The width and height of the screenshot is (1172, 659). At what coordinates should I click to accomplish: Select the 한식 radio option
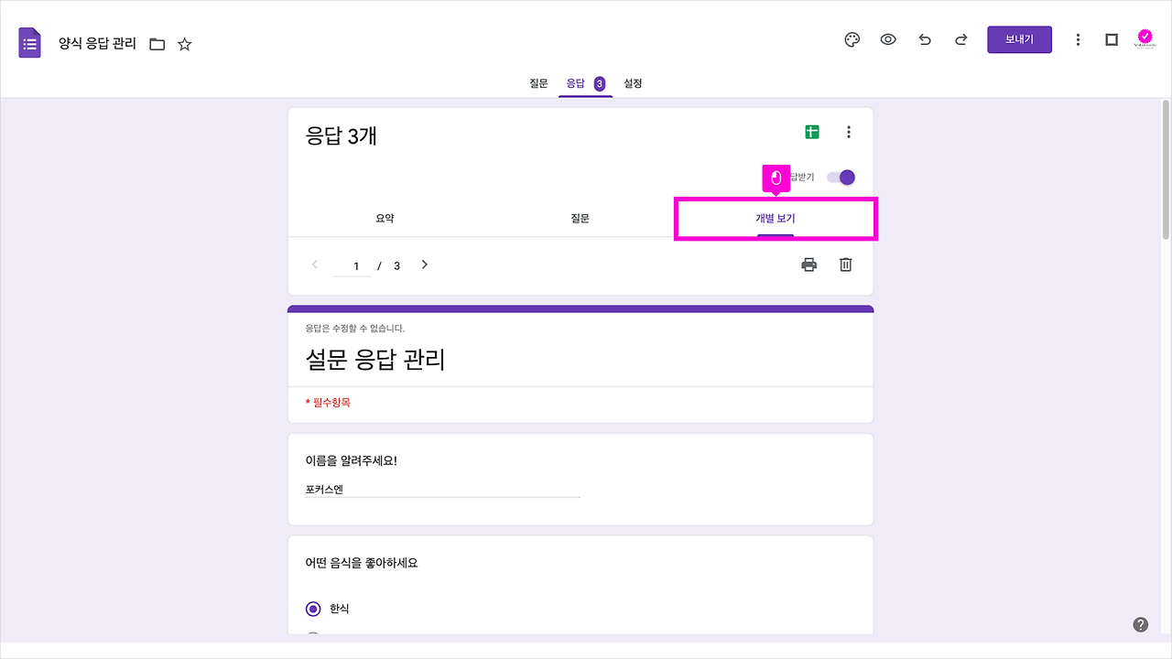311,607
